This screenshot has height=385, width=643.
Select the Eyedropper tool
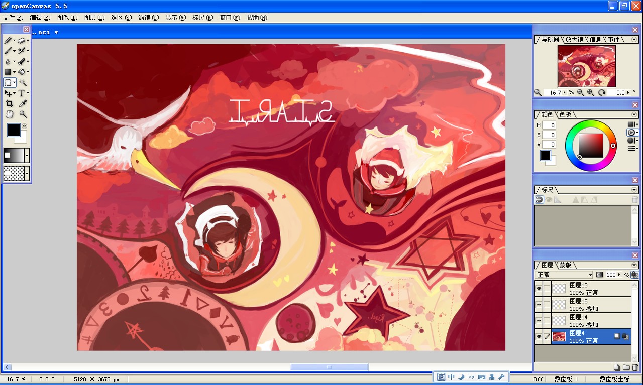point(23,103)
